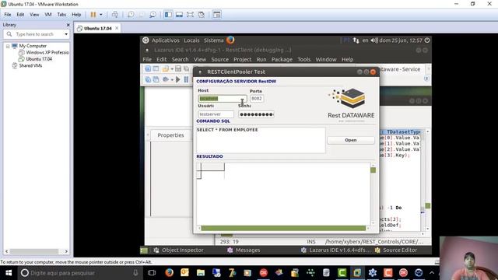Viewport: 498px width, 280px height.
Task: Toggle VMware library sidebar view icon
Action: [x=168, y=15]
